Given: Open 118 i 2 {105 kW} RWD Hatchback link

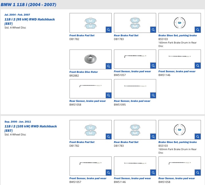Looking at the screenshot, I should (x=31, y=128).
